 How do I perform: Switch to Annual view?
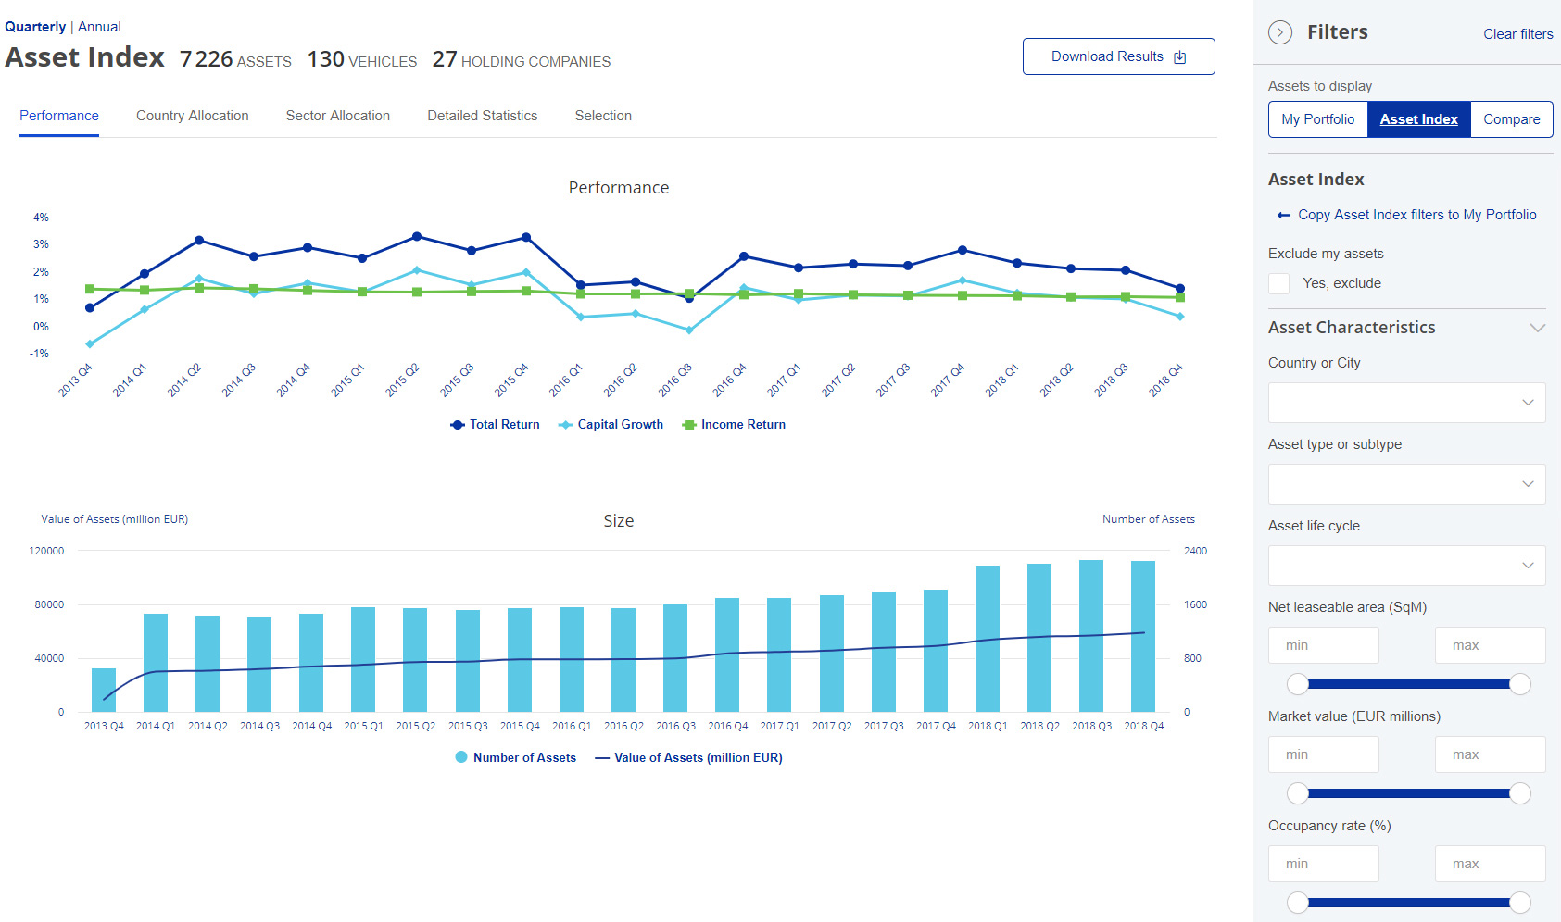(99, 27)
